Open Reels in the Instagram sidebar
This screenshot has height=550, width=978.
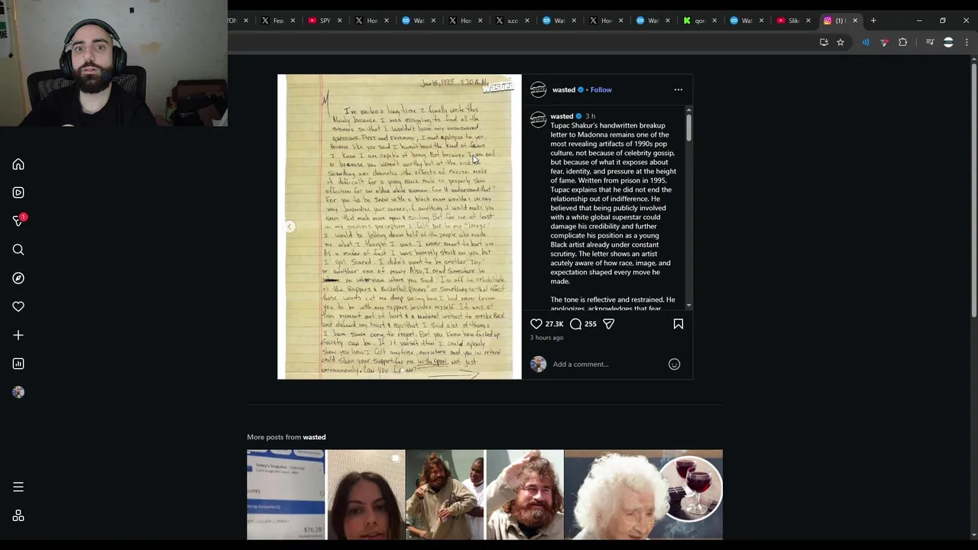click(18, 192)
